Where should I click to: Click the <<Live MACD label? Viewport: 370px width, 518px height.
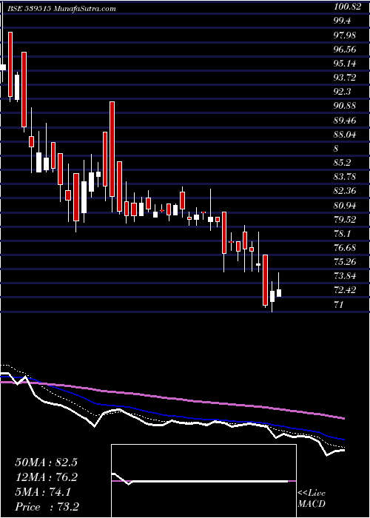[x=312, y=499]
